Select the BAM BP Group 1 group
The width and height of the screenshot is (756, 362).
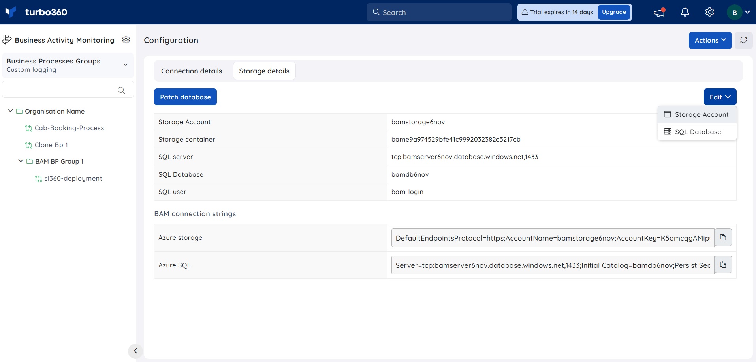click(x=59, y=161)
